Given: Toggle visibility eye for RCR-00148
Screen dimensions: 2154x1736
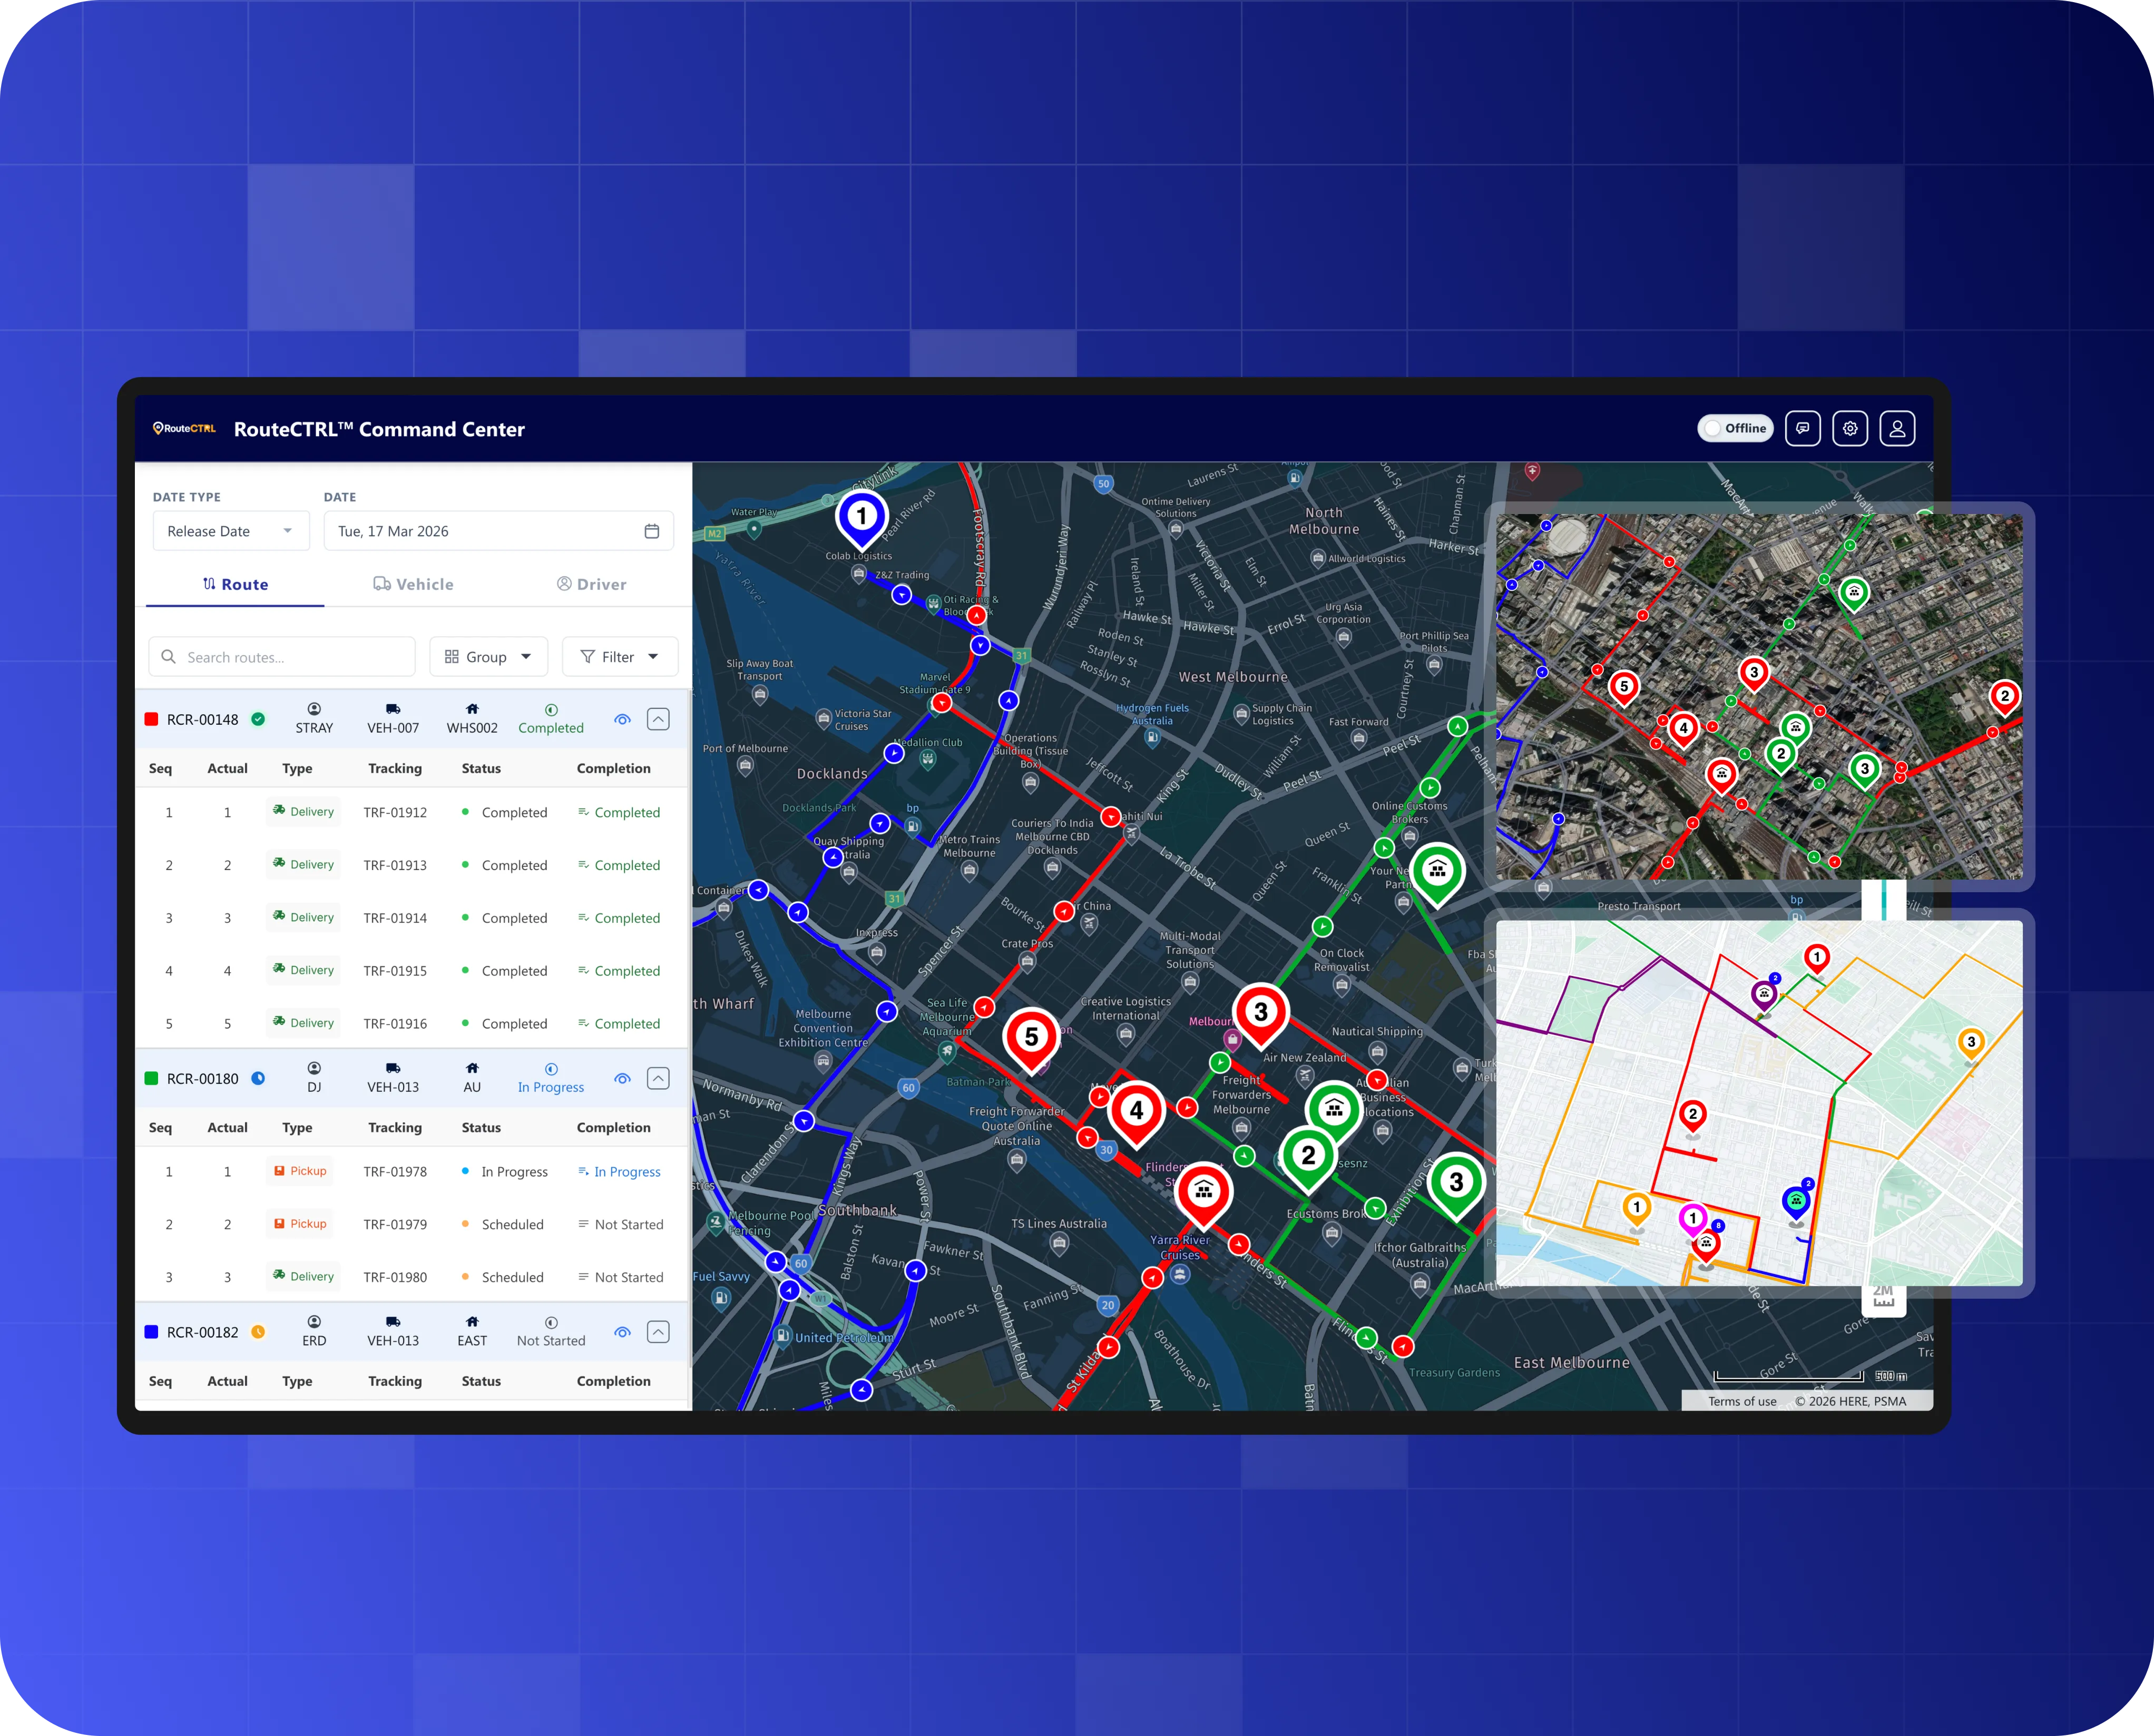Looking at the screenshot, I should [622, 719].
